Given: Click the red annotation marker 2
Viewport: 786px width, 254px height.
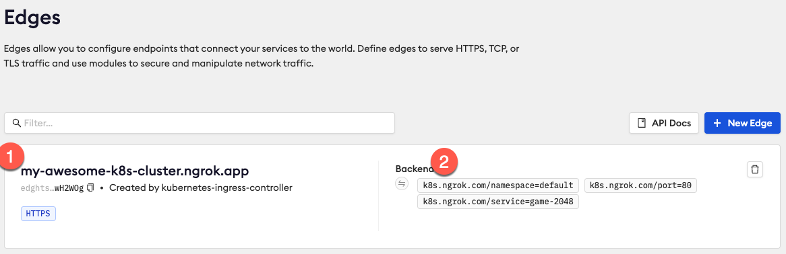Looking at the screenshot, I should point(444,162).
